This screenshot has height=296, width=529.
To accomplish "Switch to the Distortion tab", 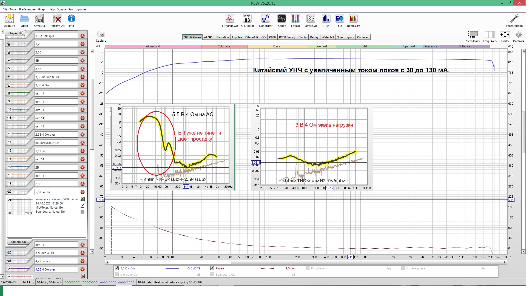I will [222, 37].
